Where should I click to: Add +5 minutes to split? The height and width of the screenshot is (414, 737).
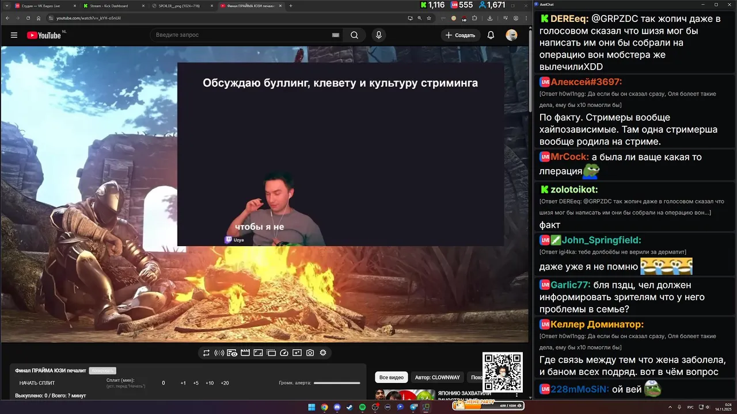[x=196, y=383]
